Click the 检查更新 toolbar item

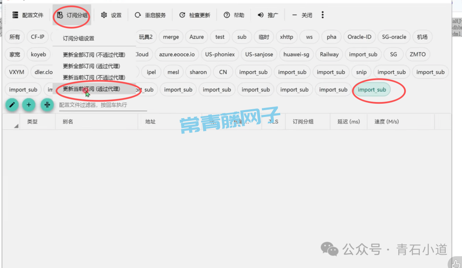pyautogui.click(x=195, y=15)
